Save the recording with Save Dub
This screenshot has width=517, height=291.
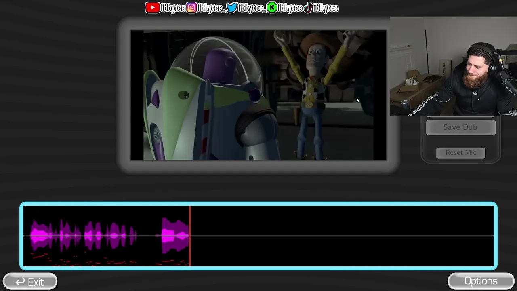click(460, 127)
